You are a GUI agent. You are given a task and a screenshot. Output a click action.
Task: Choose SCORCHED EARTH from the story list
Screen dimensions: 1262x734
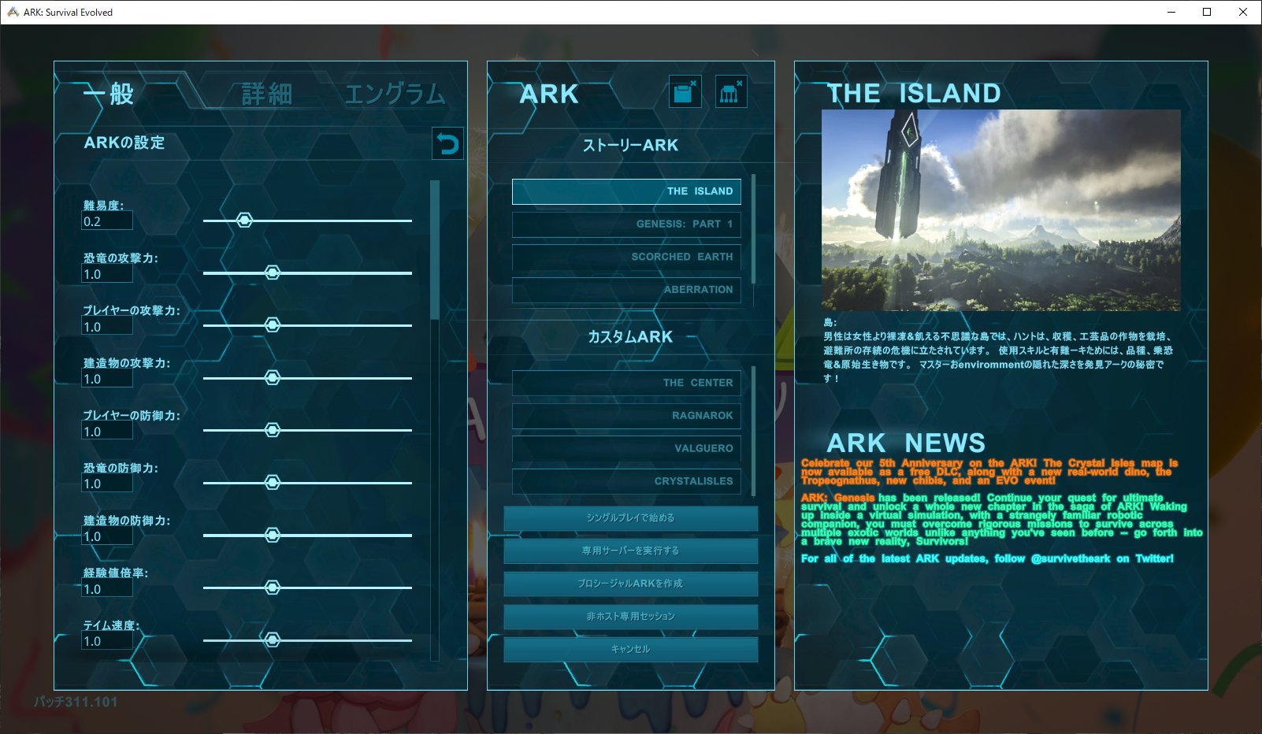point(626,257)
